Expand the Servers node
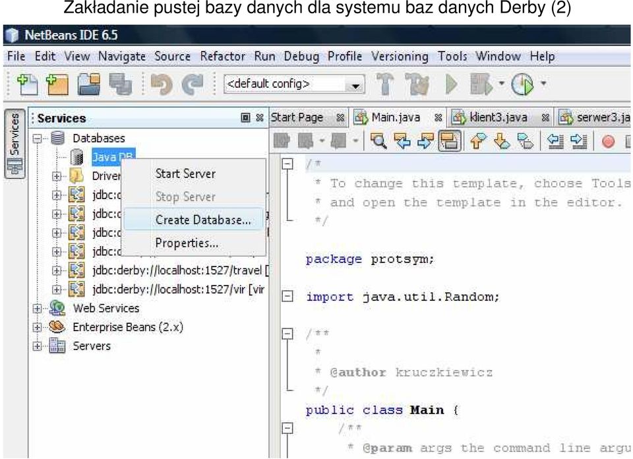 tap(38, 346)
